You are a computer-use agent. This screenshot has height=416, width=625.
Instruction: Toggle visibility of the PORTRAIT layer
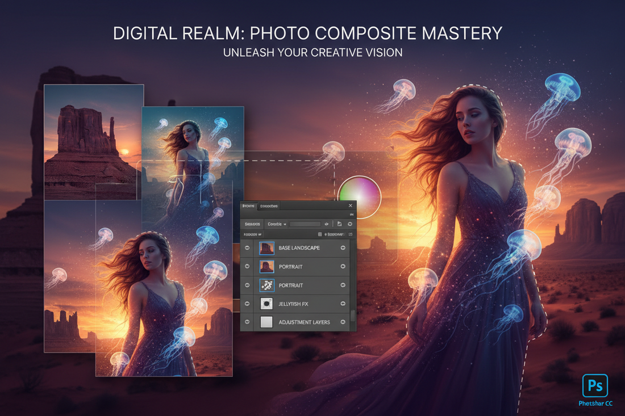click(x=247, y=267)
